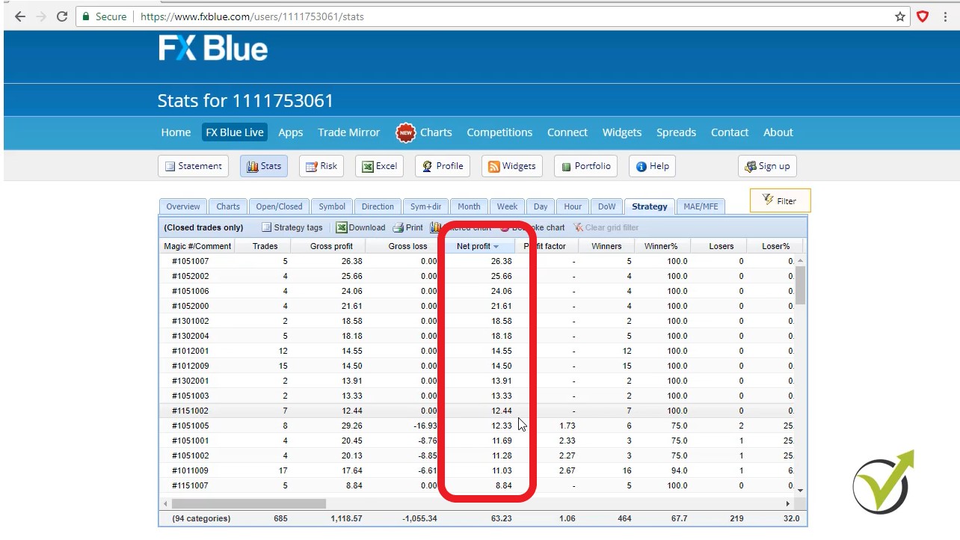Click Download in grid toolbar

coord(360,227)
